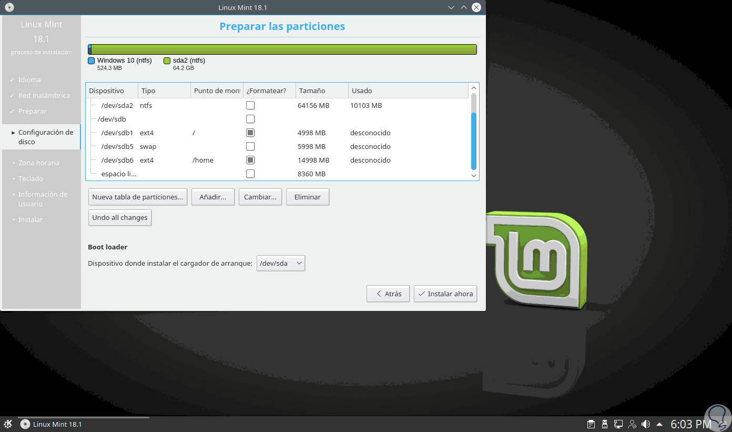Viewport: 732px width, 432px height.
Task: Sort by the Dispositivo column header
Action: pyautogui.click(x=111, y=91)
